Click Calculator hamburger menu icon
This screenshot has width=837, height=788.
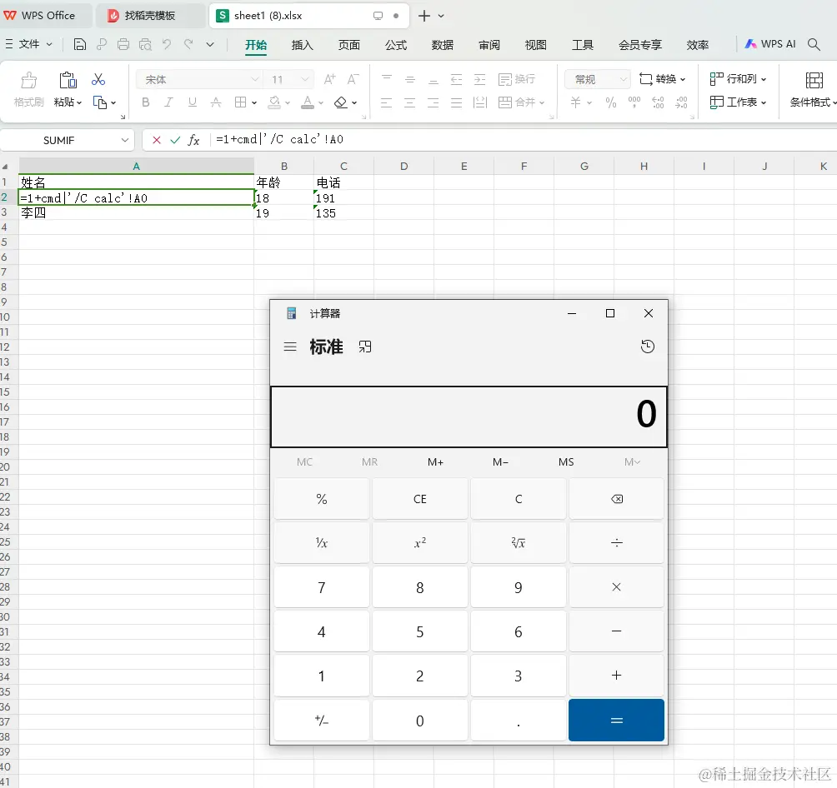point(290,347)
